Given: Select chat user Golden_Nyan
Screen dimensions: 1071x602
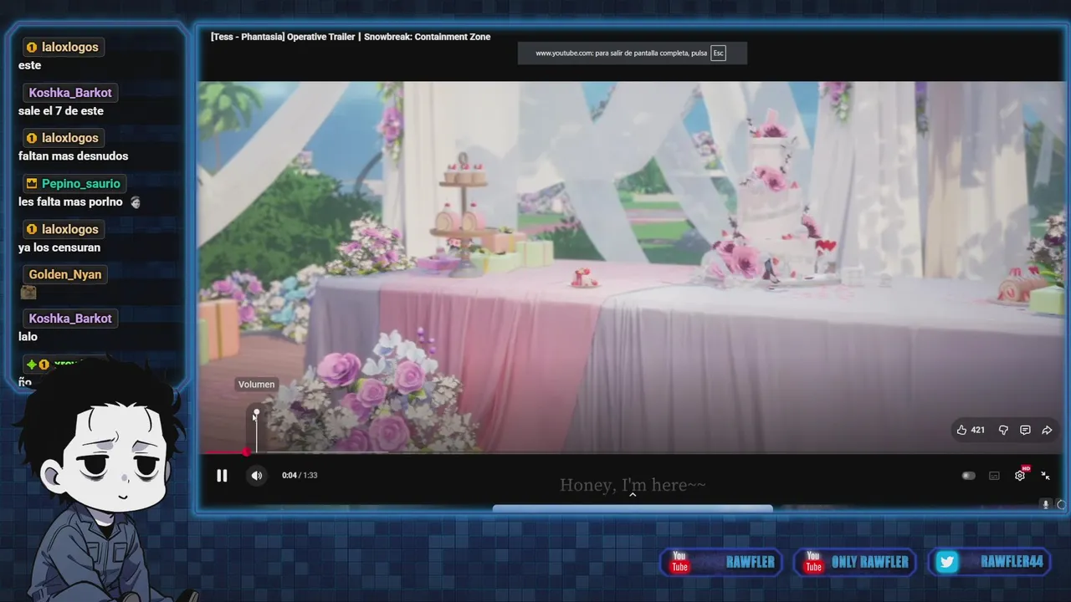Looking at the screenshot, I should pyautogui.click(x=65, y=274).
